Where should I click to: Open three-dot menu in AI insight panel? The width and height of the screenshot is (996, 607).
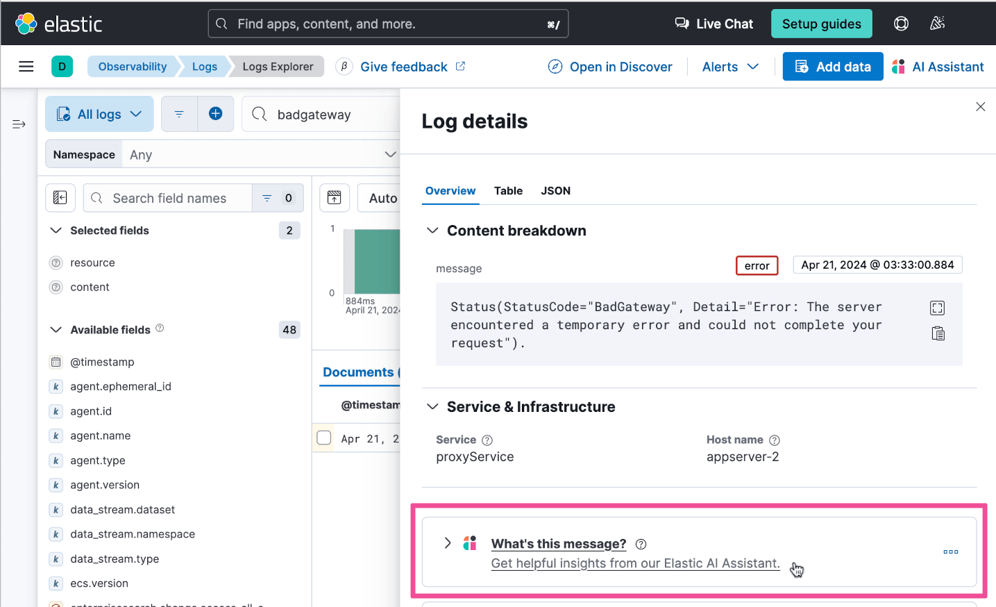(950, 552)
